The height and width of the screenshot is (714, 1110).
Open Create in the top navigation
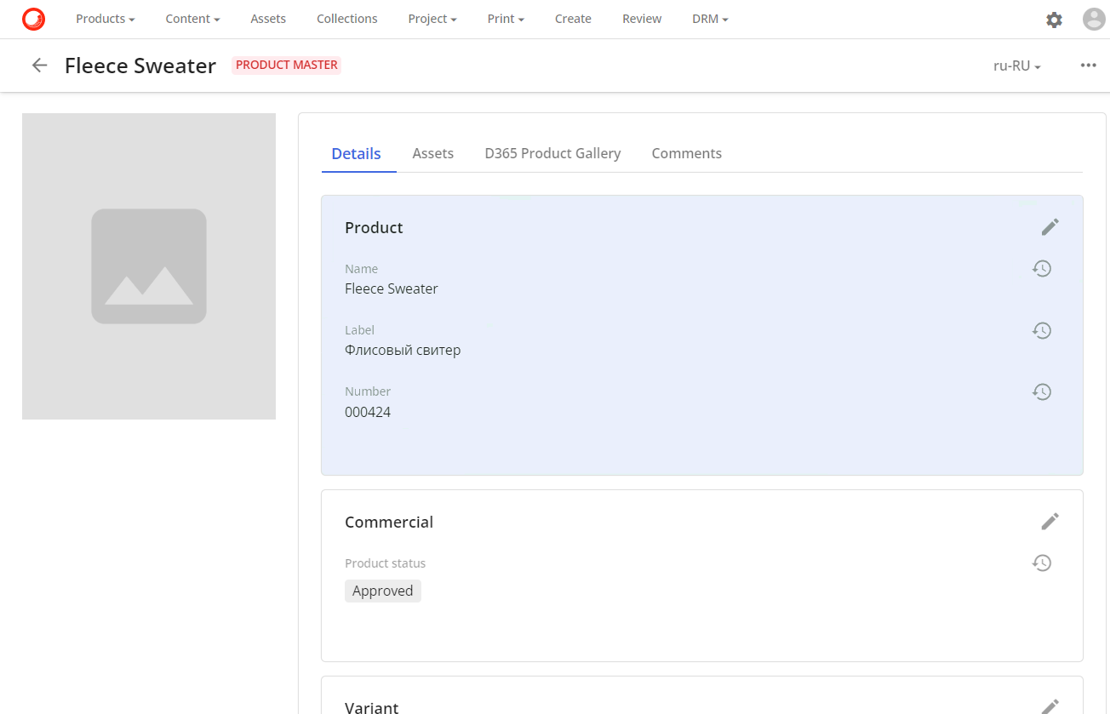coord(573,19)
